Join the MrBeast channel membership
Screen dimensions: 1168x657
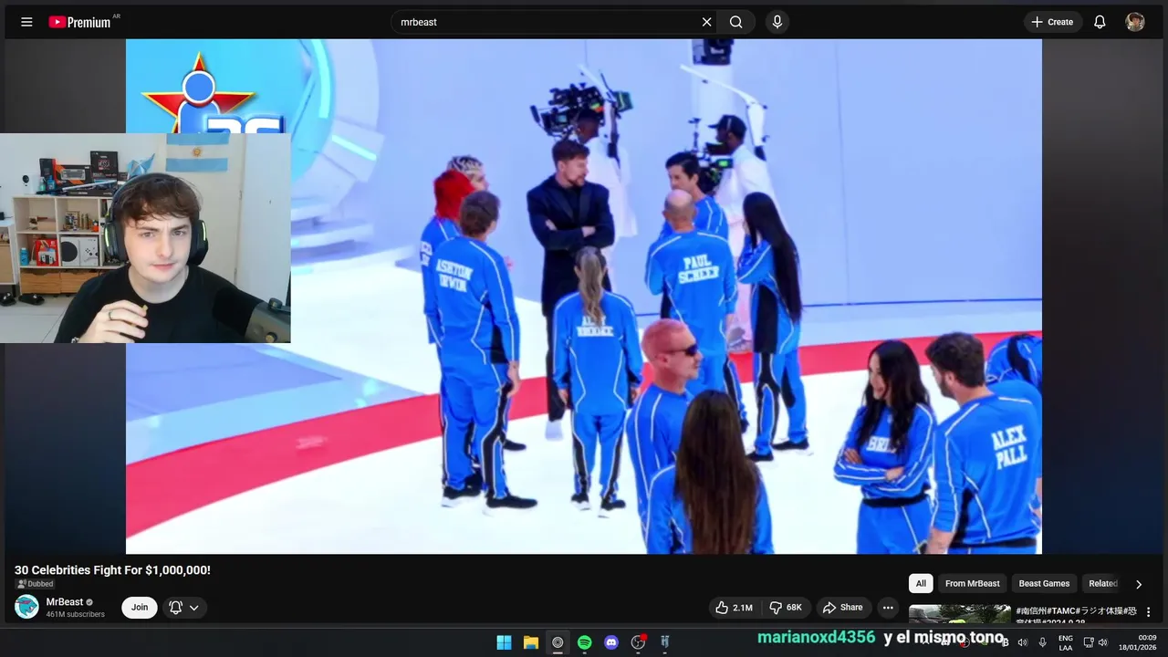coord(140,607)
